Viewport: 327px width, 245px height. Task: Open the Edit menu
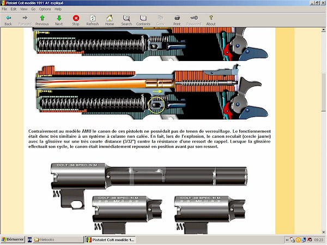[x=14, y=9]
